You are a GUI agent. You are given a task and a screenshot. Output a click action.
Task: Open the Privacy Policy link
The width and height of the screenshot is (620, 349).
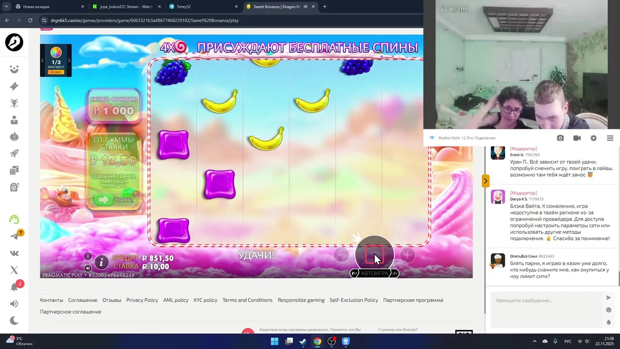[142, 300]
